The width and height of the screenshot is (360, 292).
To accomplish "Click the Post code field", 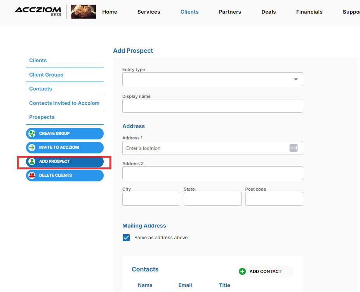I will [x=274, y=199].
